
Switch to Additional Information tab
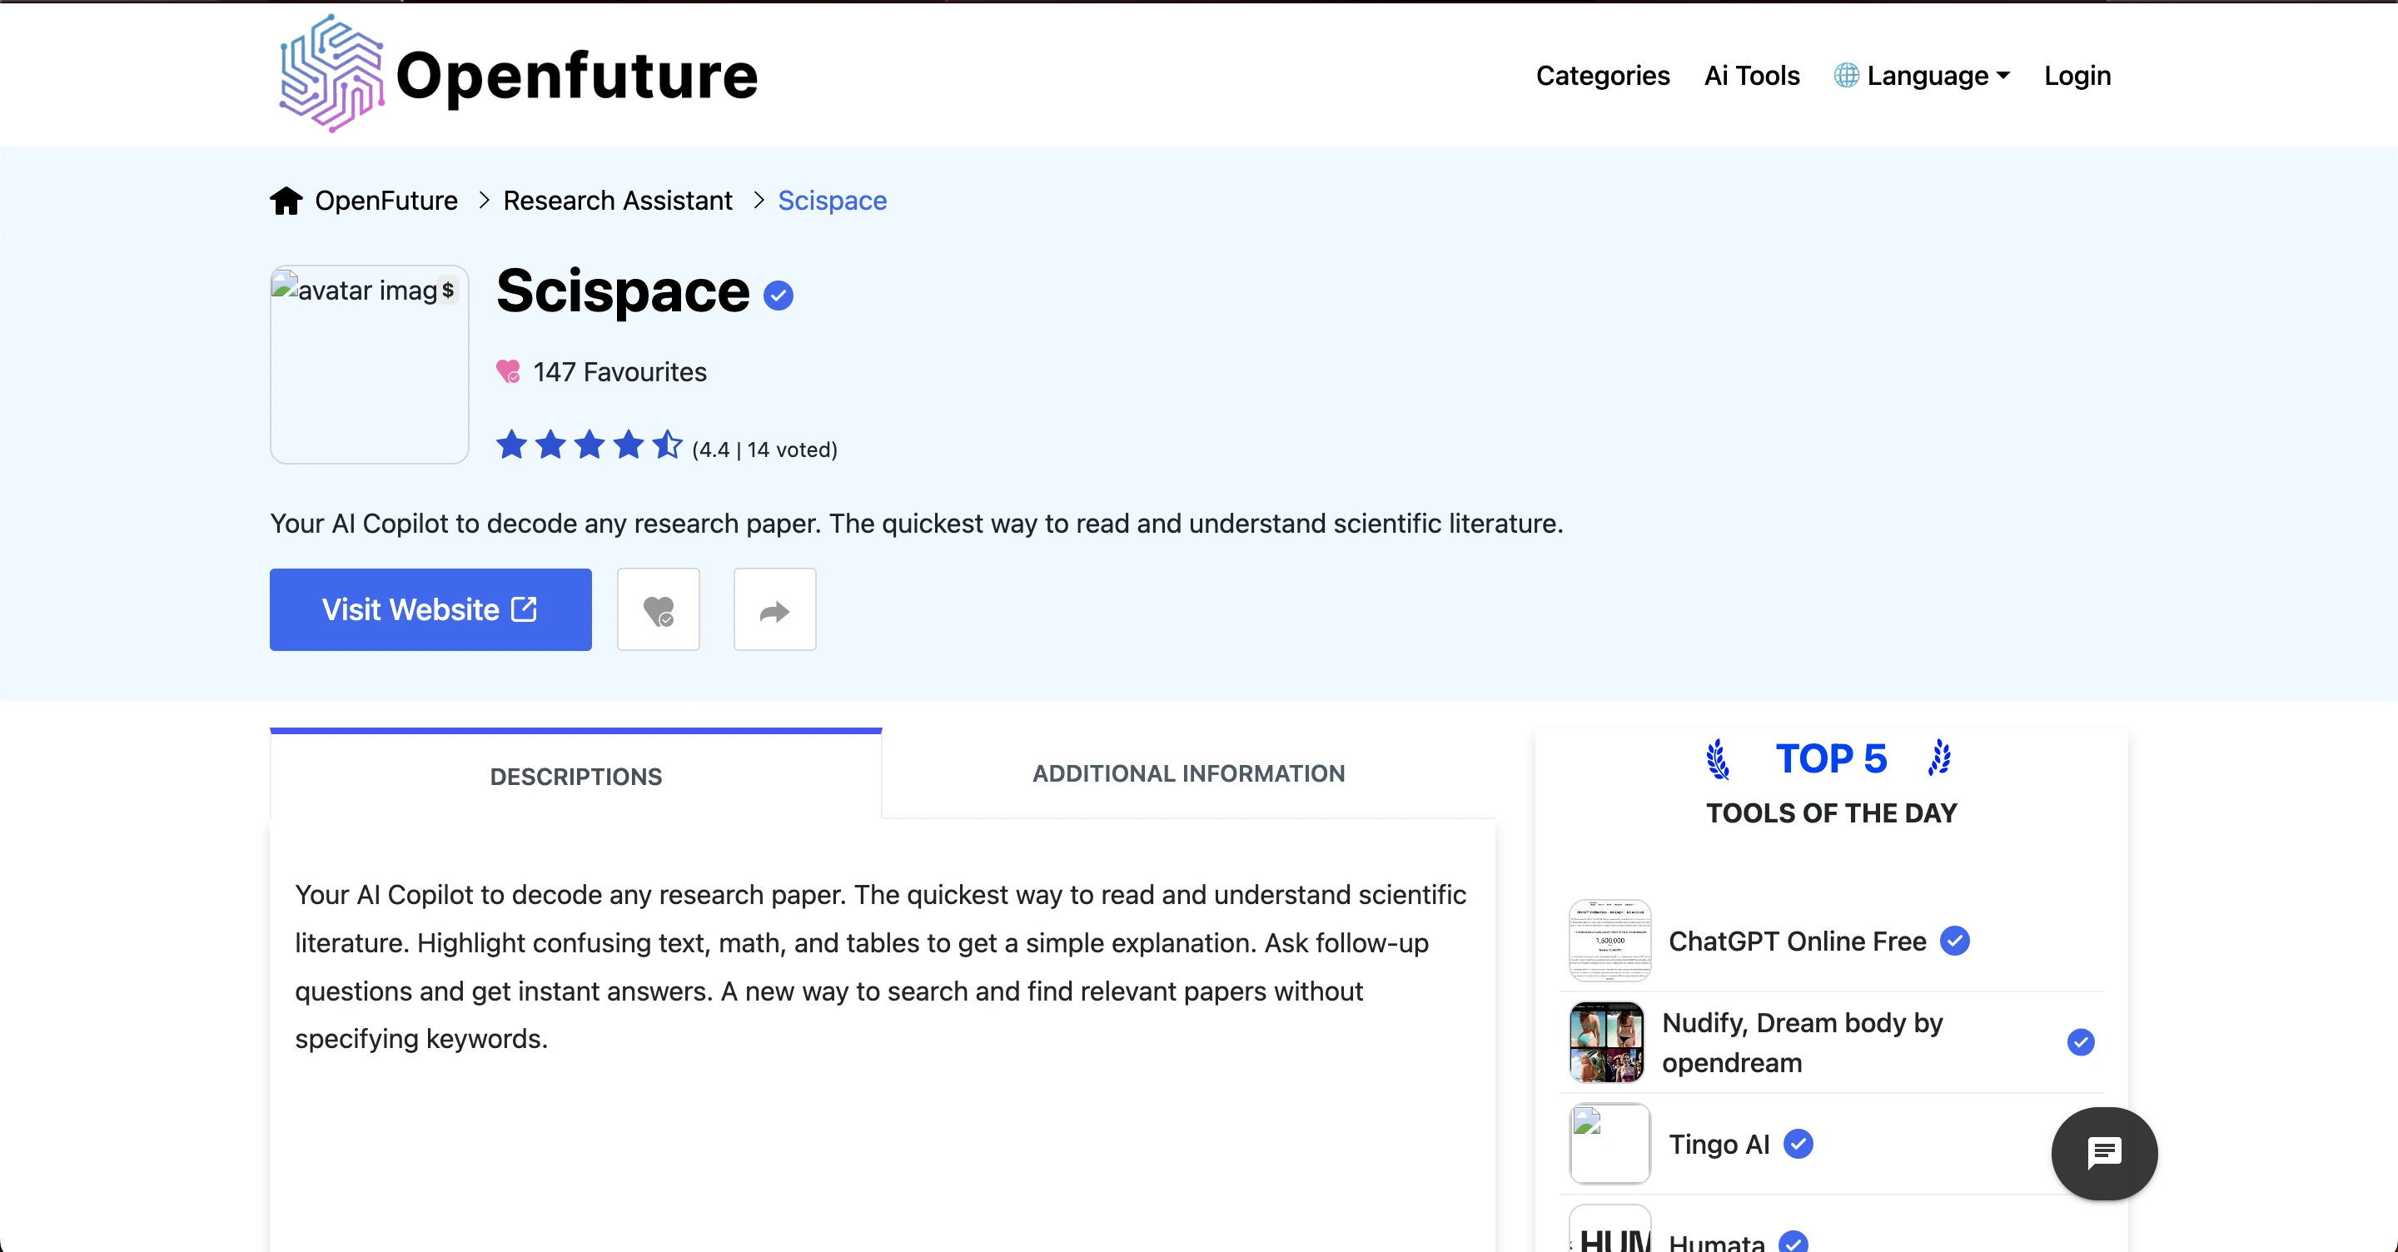(x=1188, y=773)
